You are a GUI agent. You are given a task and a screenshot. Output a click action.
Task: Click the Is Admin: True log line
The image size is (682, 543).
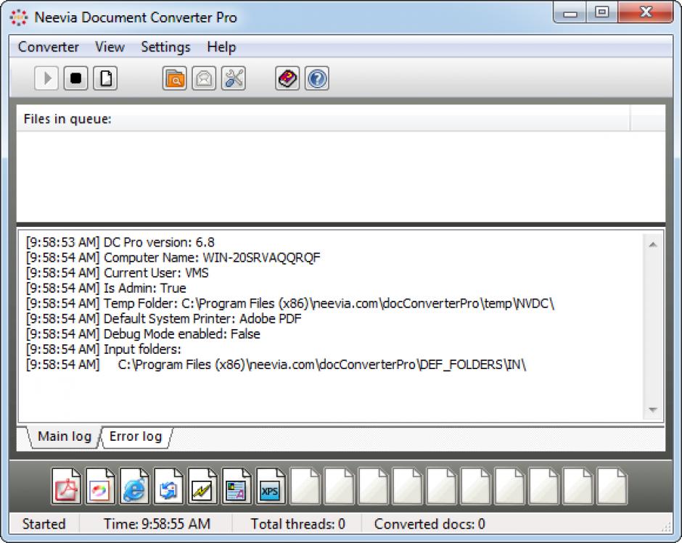[106, 288]
